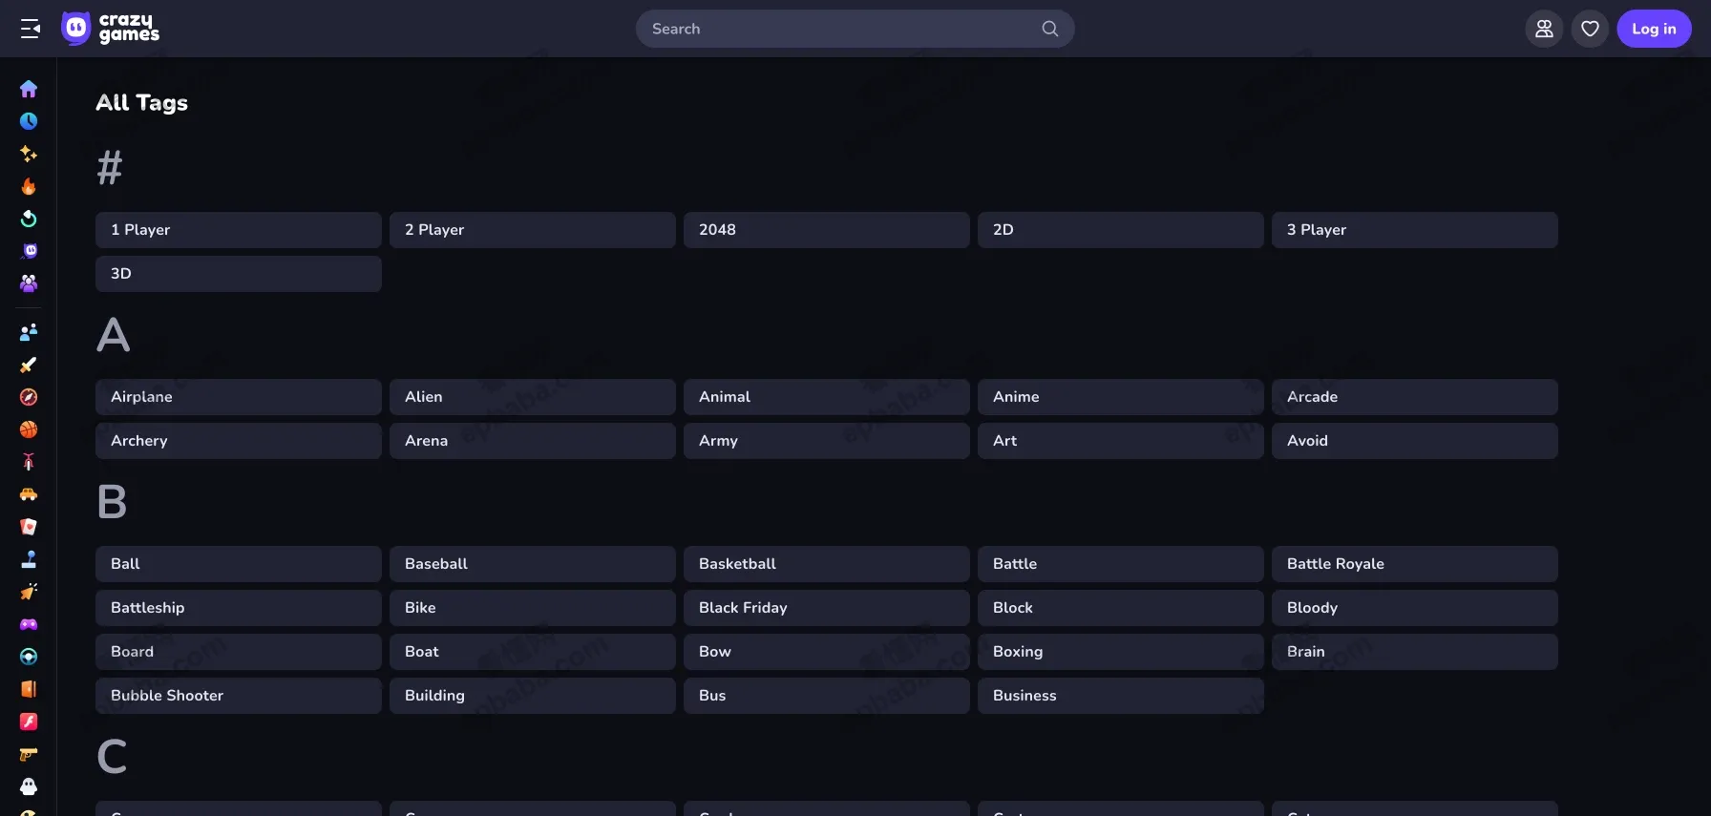
Task: Open recently played via the clock icon
Action: tap(29, 121)
